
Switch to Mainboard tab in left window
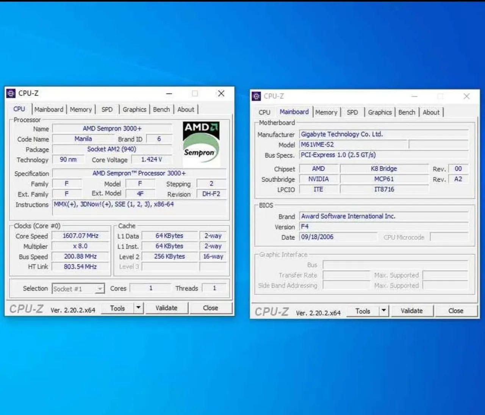point(49,110)
